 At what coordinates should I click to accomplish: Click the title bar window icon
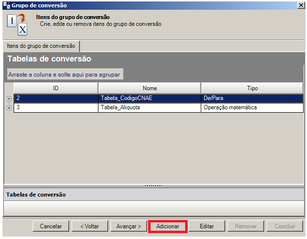point(7,5)
